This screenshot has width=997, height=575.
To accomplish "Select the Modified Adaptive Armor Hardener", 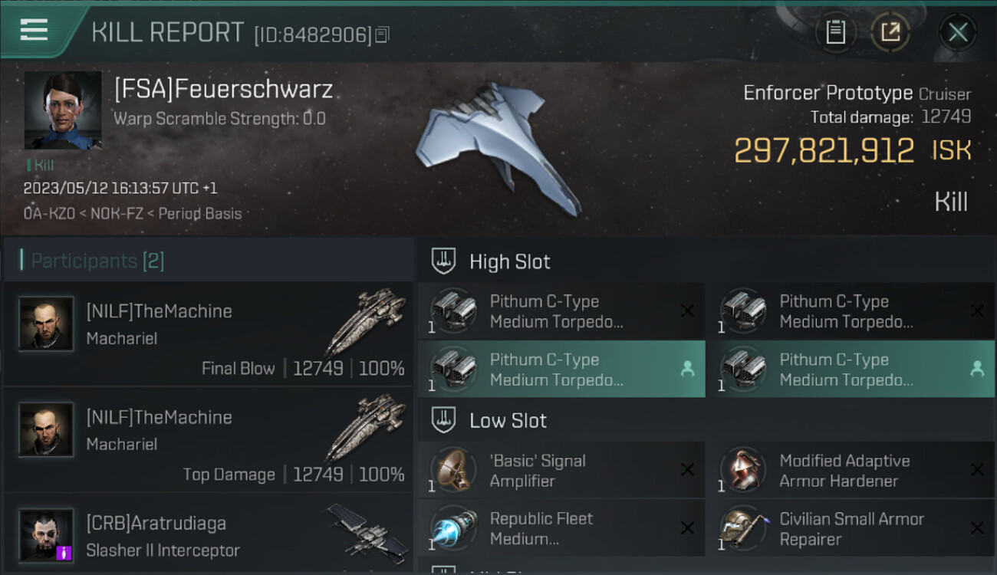I will pos(851,470).
